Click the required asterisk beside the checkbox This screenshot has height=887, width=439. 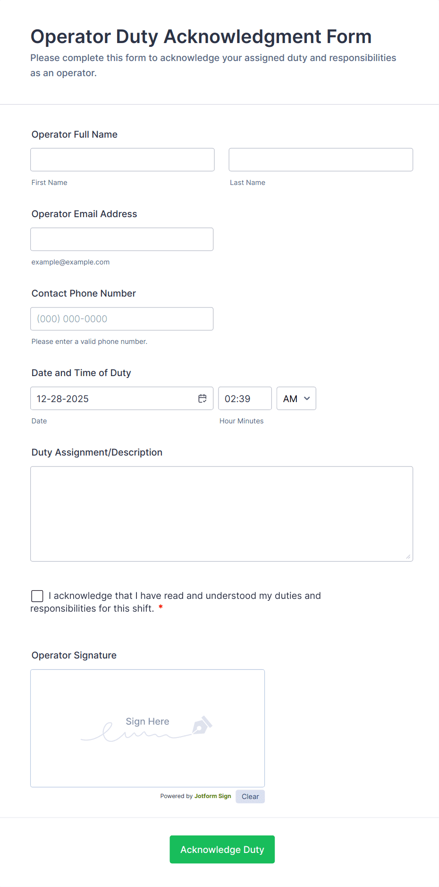(x=160, y=609)
